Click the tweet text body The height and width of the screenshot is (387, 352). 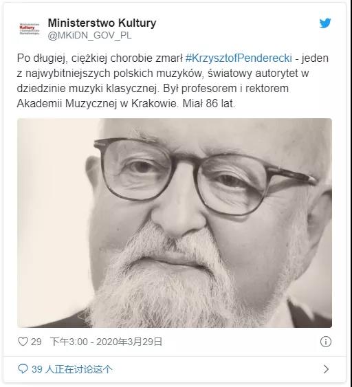pyautogui.click(x=173, y=81)
